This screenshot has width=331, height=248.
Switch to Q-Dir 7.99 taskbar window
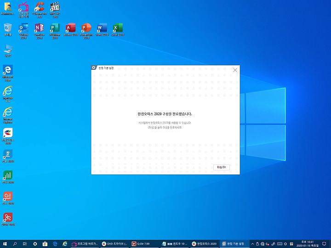pos(144,244)
